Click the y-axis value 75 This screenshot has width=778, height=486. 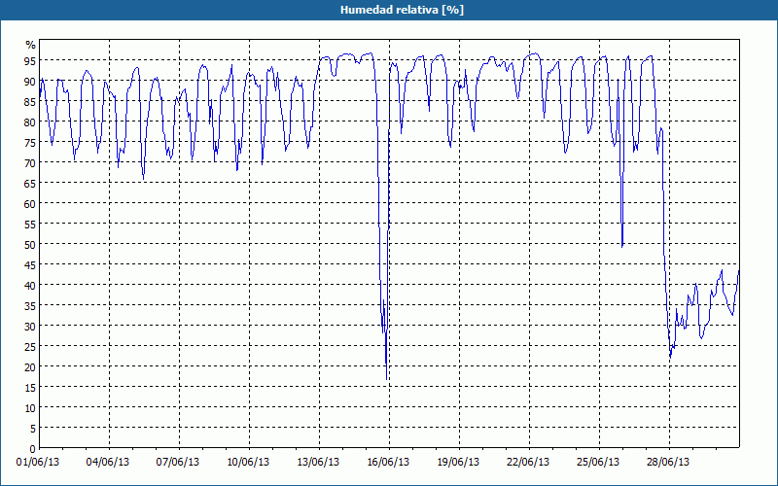tap(30, 143)
